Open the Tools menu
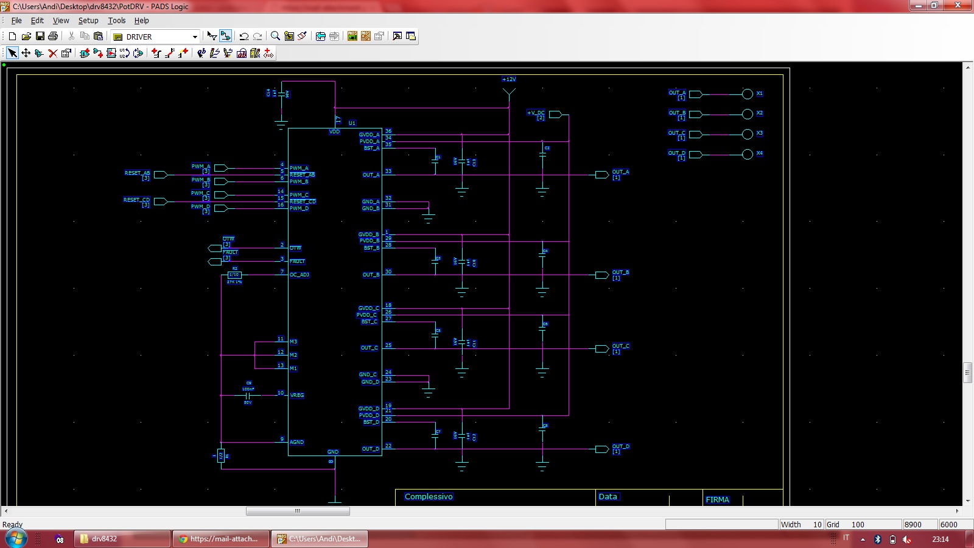Viewport: 974px width, 548px height. pyautogui.click(x=117, y=20)
